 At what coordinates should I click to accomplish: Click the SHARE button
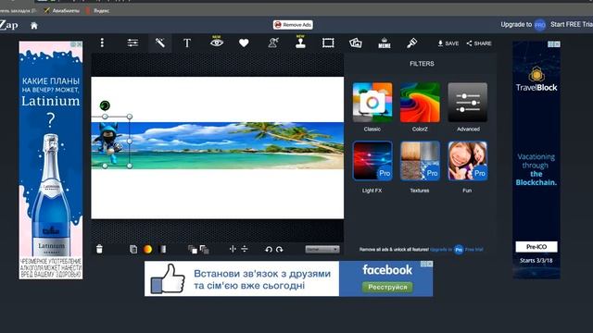click(x=479, y=43)
